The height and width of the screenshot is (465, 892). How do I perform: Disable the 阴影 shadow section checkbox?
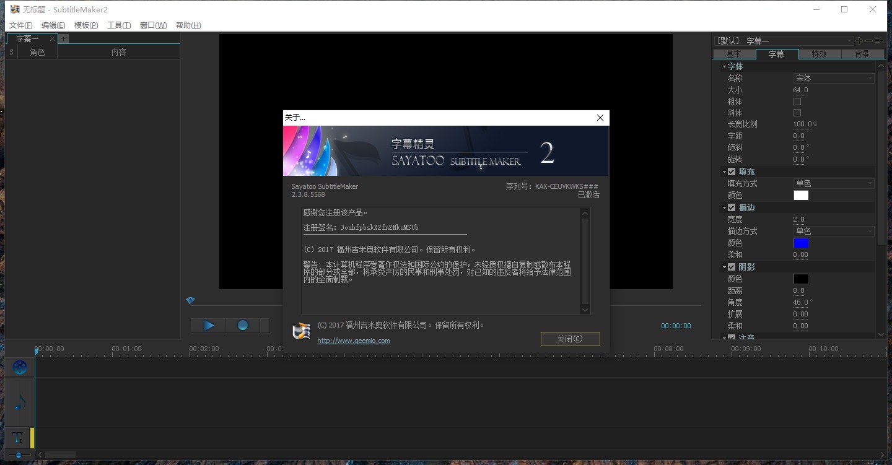[x=732, y=267]
